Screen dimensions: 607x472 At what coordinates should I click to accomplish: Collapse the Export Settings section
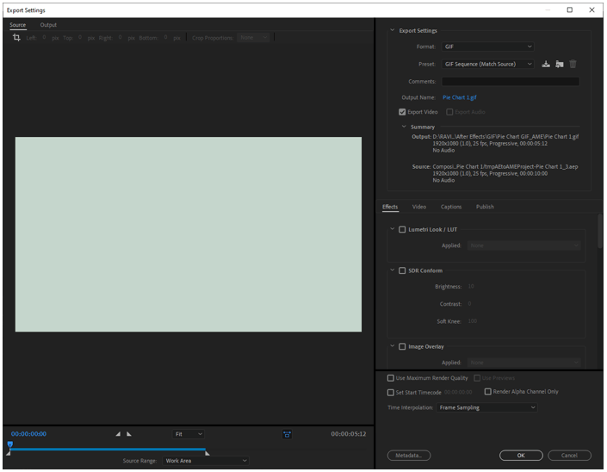point(392,30)
